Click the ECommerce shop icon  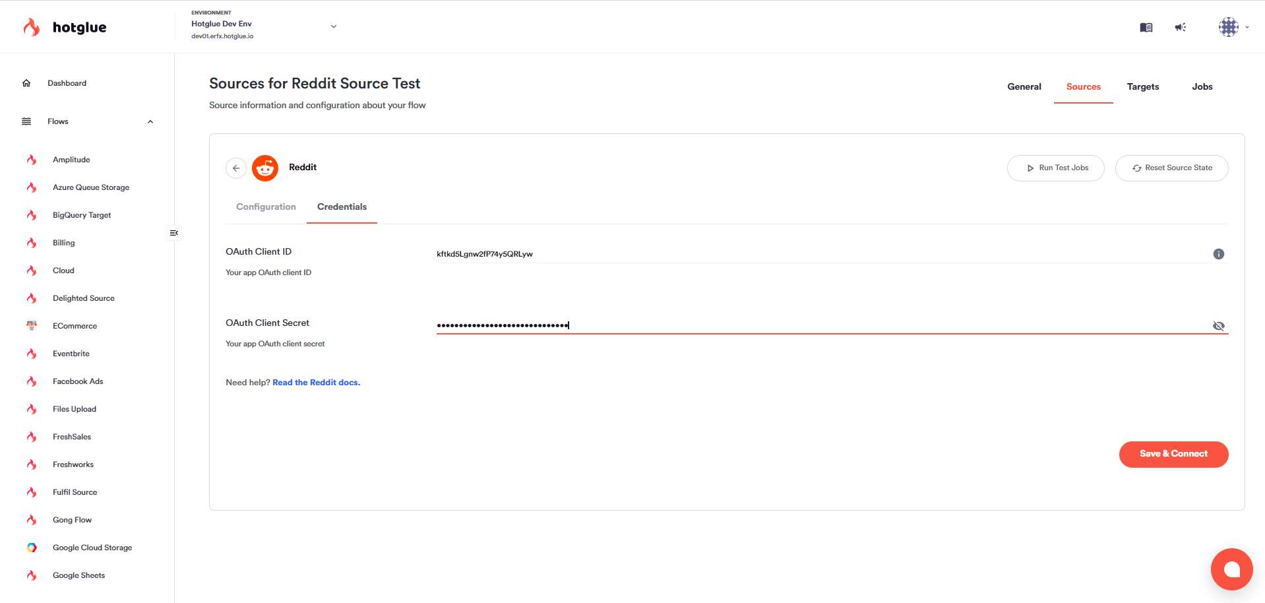tap(32, 326)
